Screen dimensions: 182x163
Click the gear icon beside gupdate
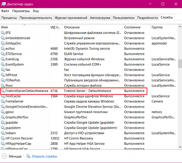click(3, 123)
